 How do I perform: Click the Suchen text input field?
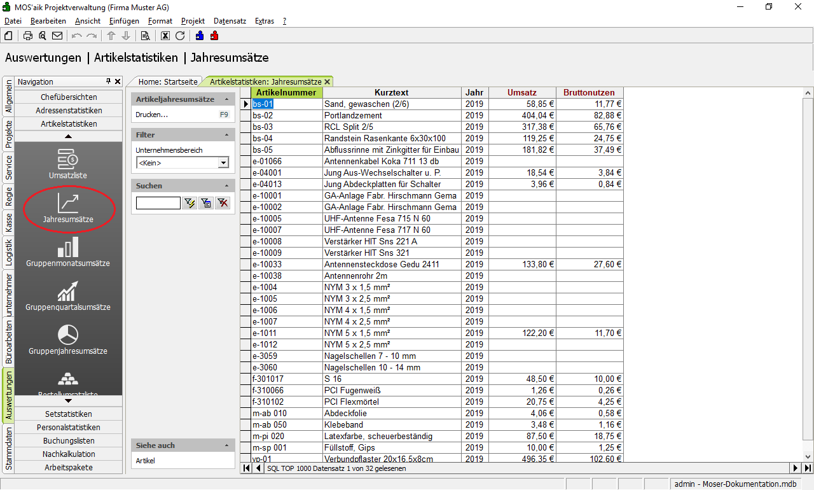[x=158, y=203]
